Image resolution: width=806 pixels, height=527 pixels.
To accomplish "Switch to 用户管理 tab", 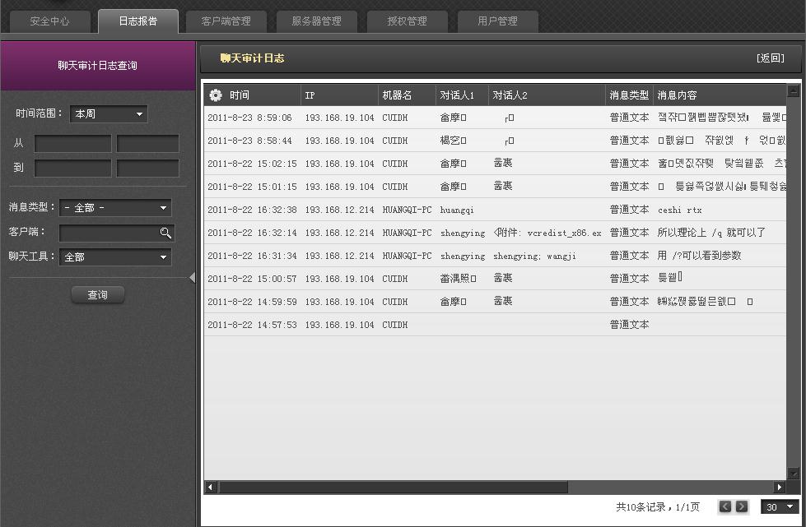I will click(497, 21).
